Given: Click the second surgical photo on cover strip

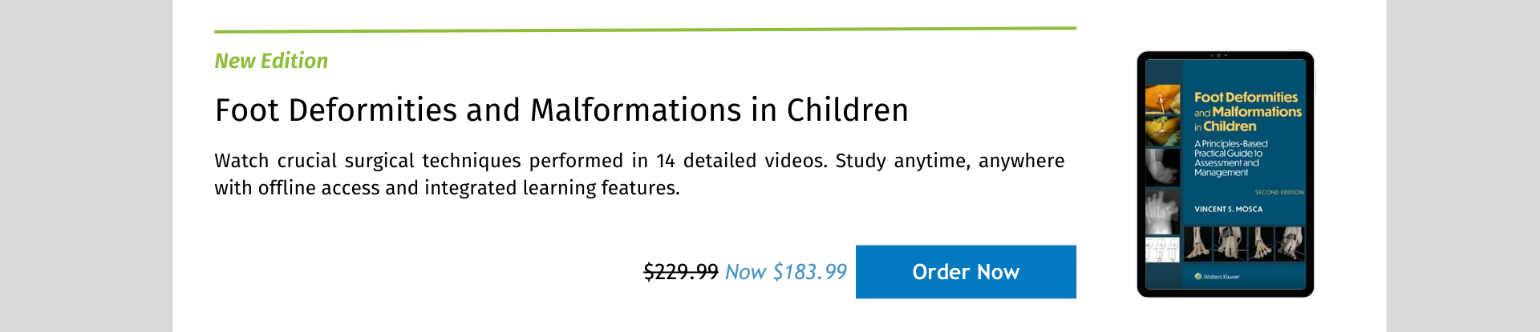Looking at the screenshot, I should point(1163,131).
